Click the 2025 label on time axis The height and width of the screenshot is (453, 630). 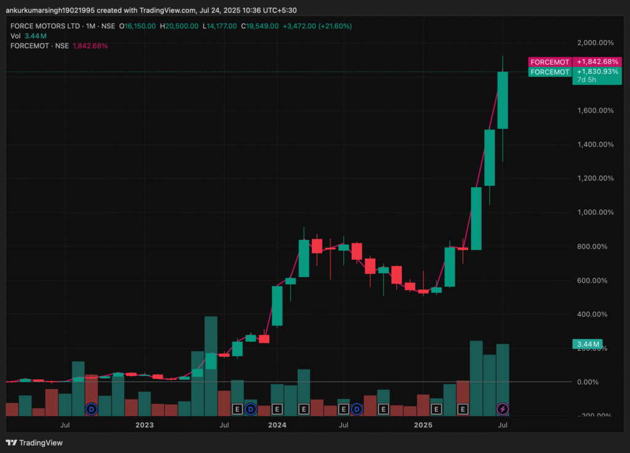pyautogui.click(x=423, y=425)
